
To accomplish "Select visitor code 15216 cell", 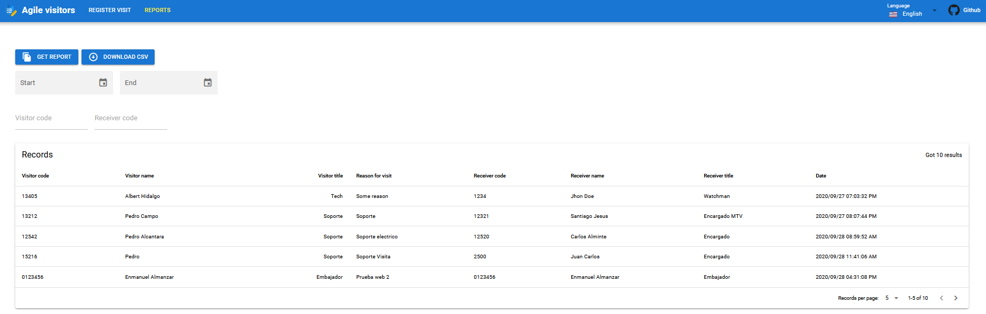I will (29, 257).
